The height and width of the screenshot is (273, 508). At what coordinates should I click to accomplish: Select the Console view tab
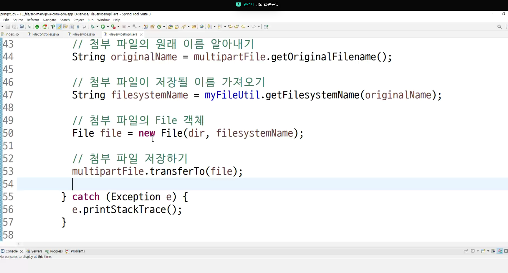point(11,251)
